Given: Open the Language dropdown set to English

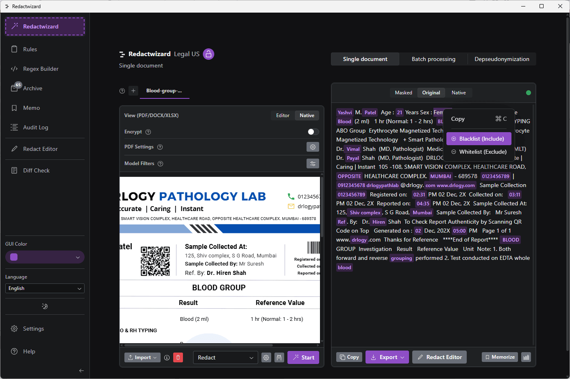Looking at the screenshot, I should 45,288.
